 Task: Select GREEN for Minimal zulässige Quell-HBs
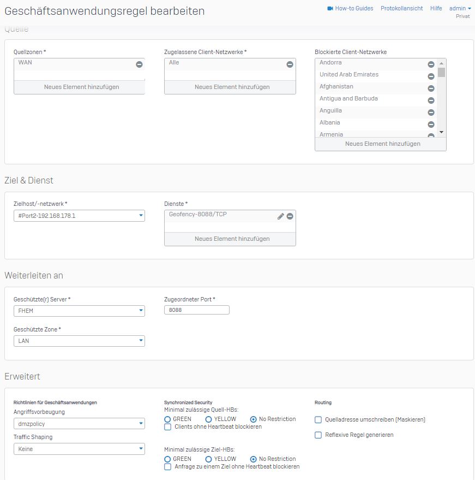[x=168, y=419]
